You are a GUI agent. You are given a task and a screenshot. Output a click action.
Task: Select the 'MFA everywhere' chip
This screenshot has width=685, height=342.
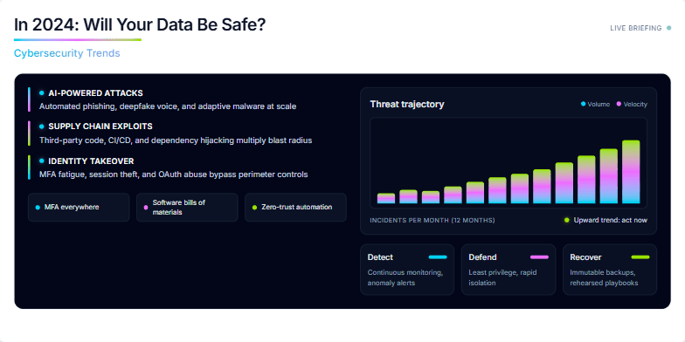tap(79, 208)
